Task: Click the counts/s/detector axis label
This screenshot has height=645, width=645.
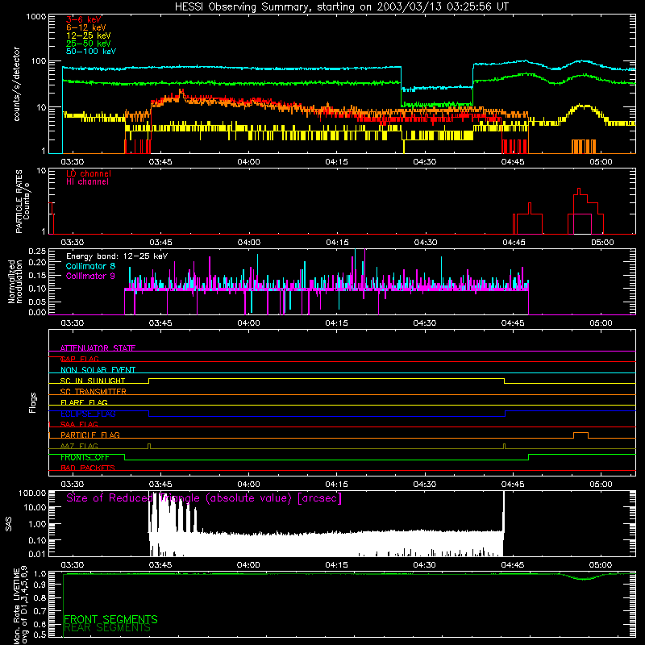Action: click(17, 84)
